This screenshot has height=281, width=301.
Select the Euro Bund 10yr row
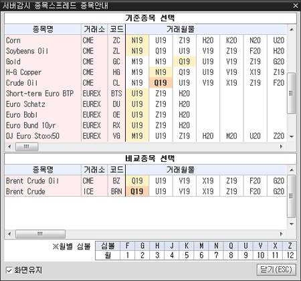pos(145,125)
